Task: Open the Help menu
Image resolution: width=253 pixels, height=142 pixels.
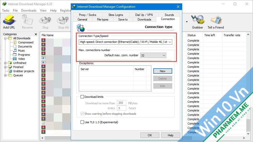Action: pos(53,11)
